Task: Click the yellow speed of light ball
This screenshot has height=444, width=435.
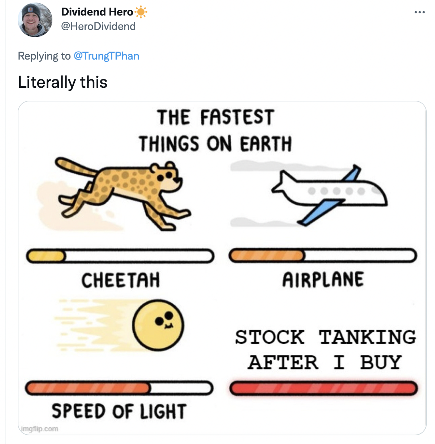Action: coord(158,325)
